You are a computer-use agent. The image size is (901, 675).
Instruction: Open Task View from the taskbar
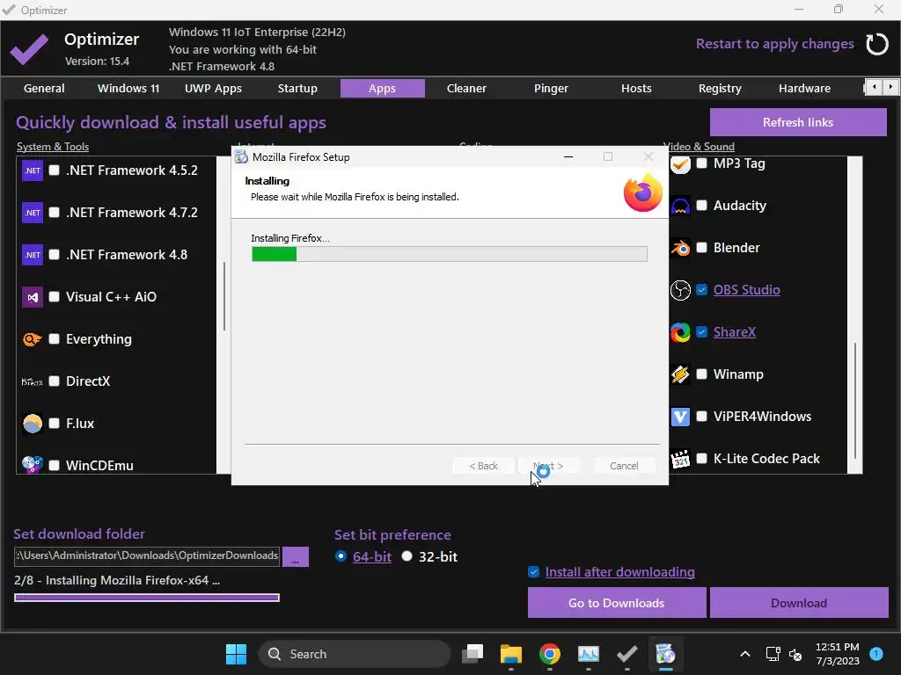click(472, 654)
